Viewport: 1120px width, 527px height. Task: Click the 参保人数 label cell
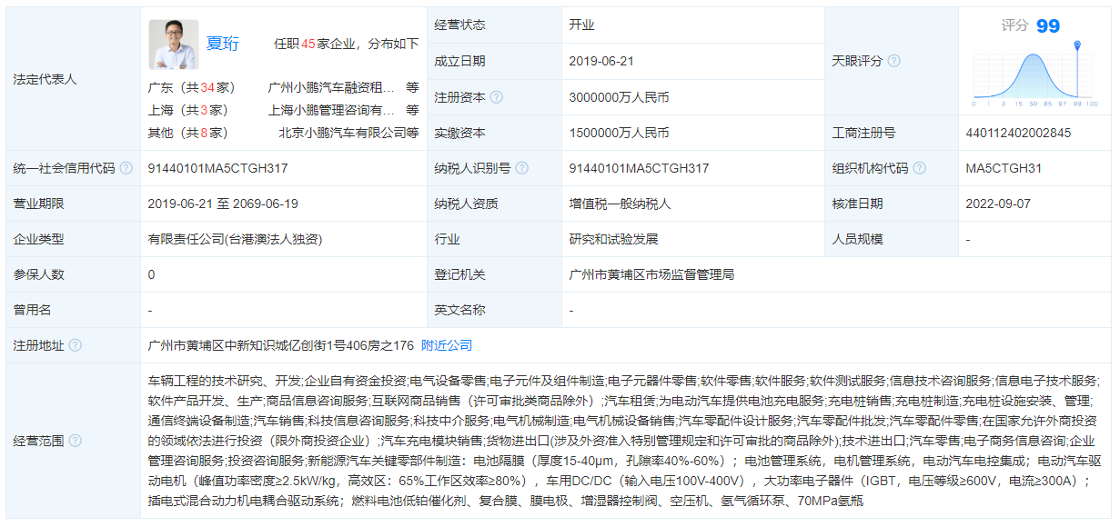[x=73, y=274]
